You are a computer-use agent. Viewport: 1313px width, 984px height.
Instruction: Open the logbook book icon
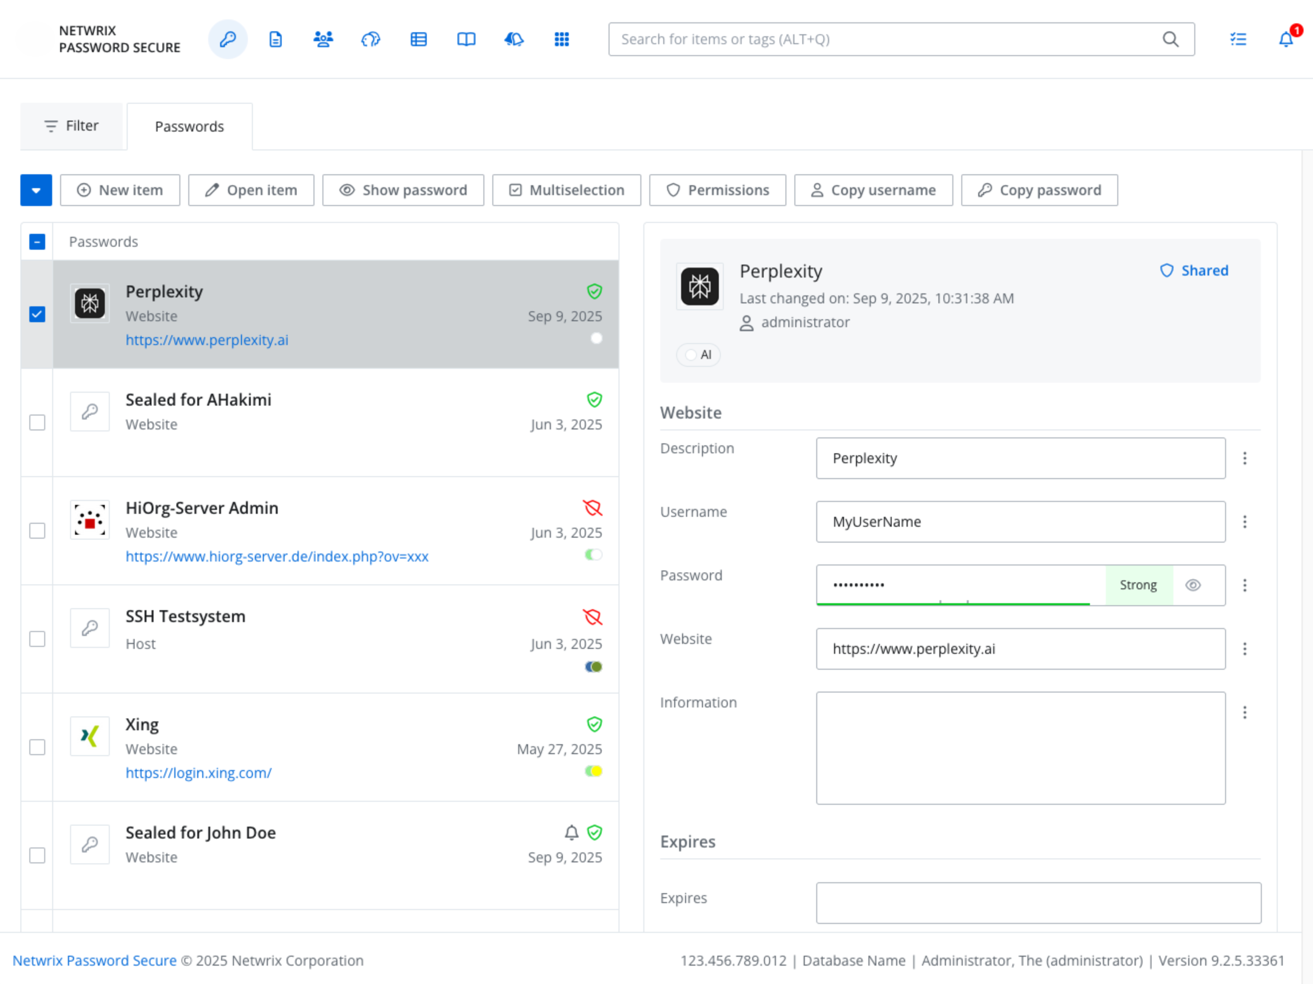pyautogui.click(x=466, y=39)
